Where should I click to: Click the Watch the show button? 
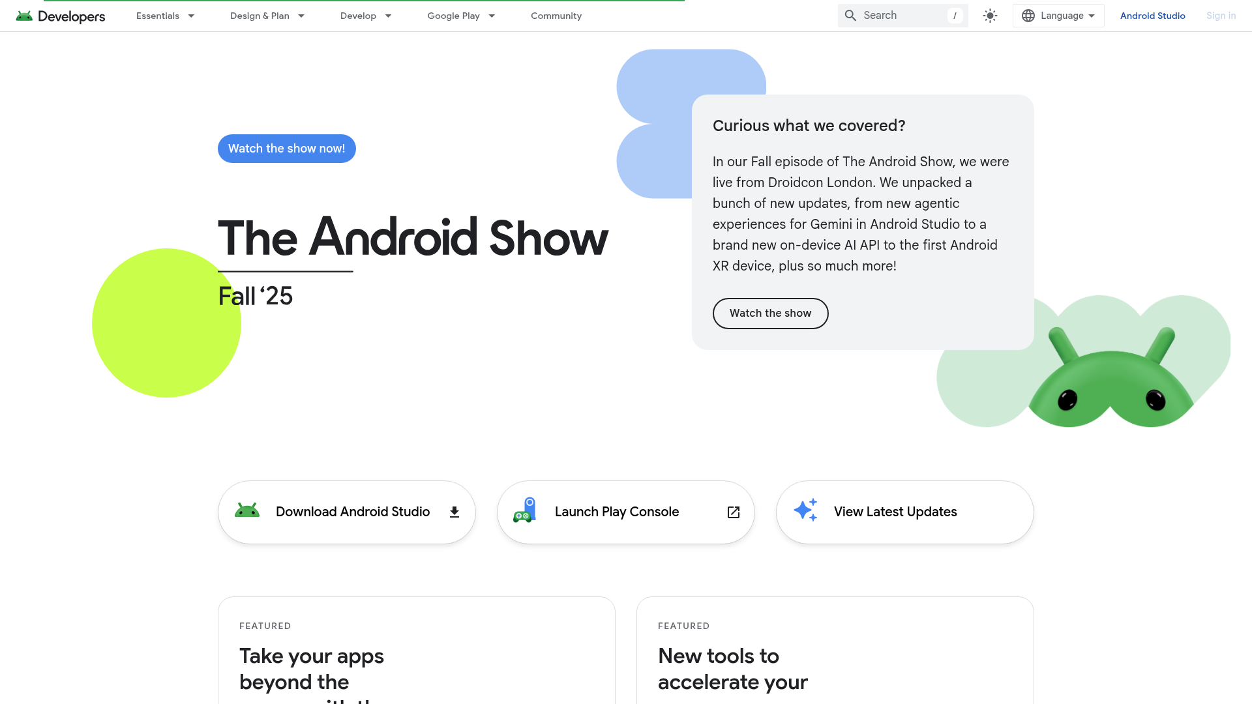click(x=770, y=313)
